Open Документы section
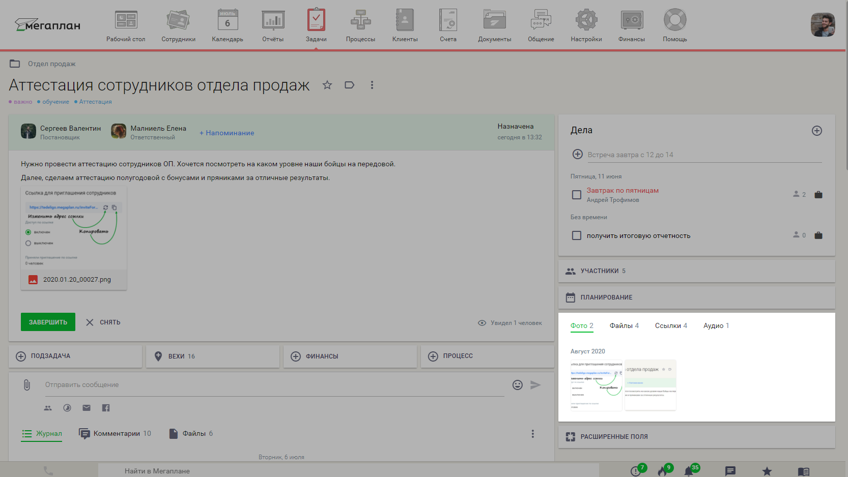Screen dimensions: 848x477 [494, 25]
